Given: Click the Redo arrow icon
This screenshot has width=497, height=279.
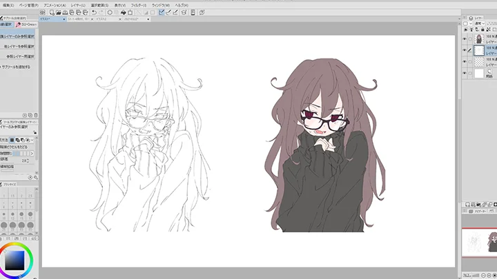Looking at the screenshot, I should click(x=101, y=12).
